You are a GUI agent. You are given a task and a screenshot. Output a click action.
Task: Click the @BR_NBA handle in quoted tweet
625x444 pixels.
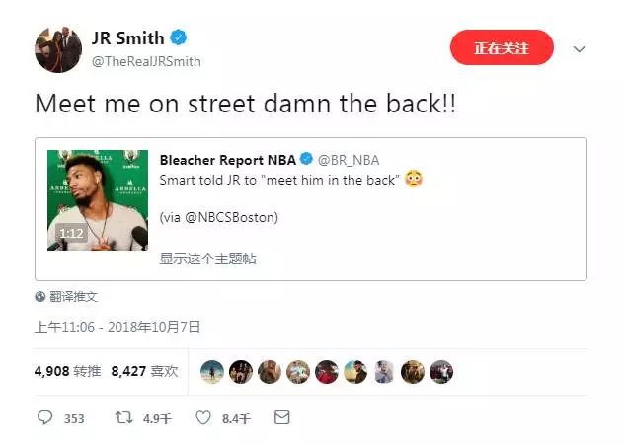349,160
